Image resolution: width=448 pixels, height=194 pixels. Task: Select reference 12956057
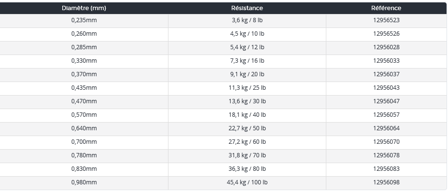coord(386,115)
